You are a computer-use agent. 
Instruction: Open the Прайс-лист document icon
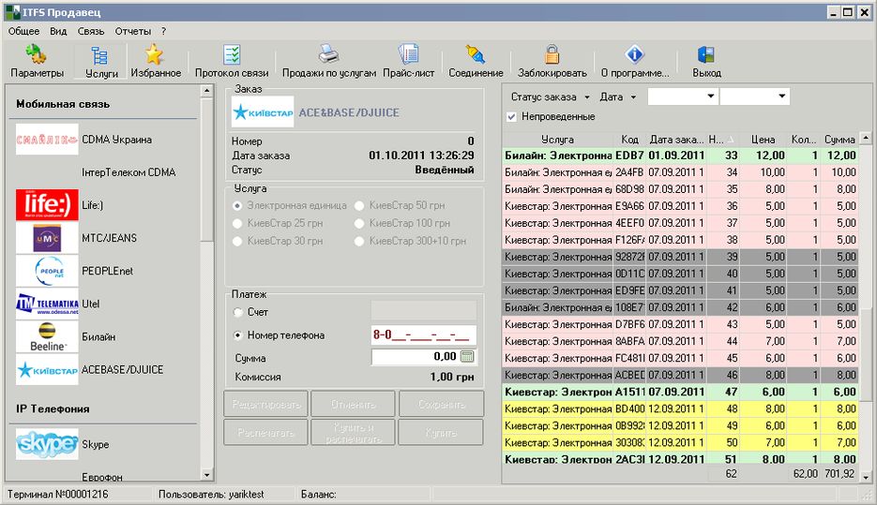408,54
